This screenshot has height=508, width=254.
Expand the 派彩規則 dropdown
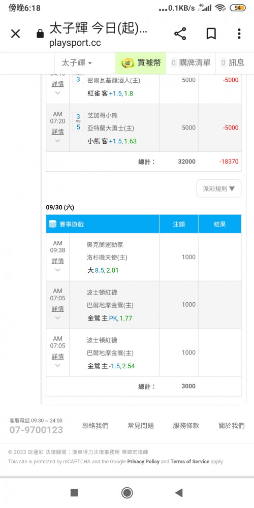[x=219, y=188]
